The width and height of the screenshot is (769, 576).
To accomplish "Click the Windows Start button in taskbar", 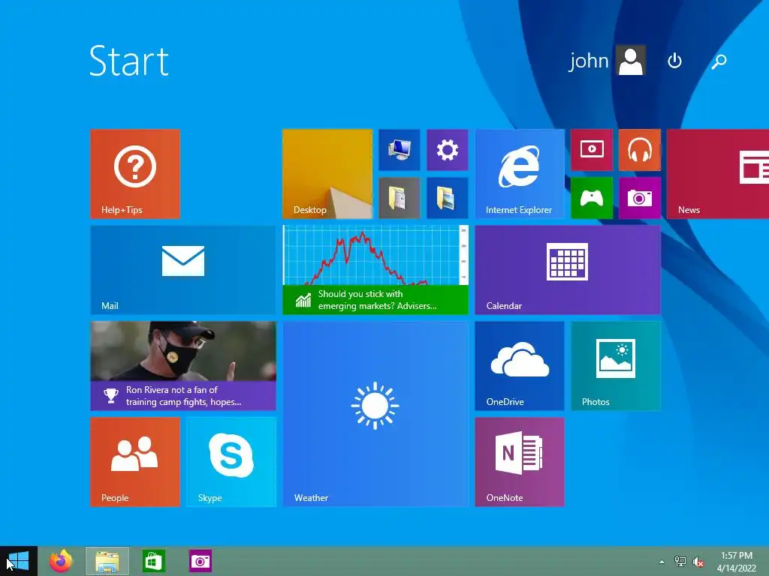I will coord(19,561).
